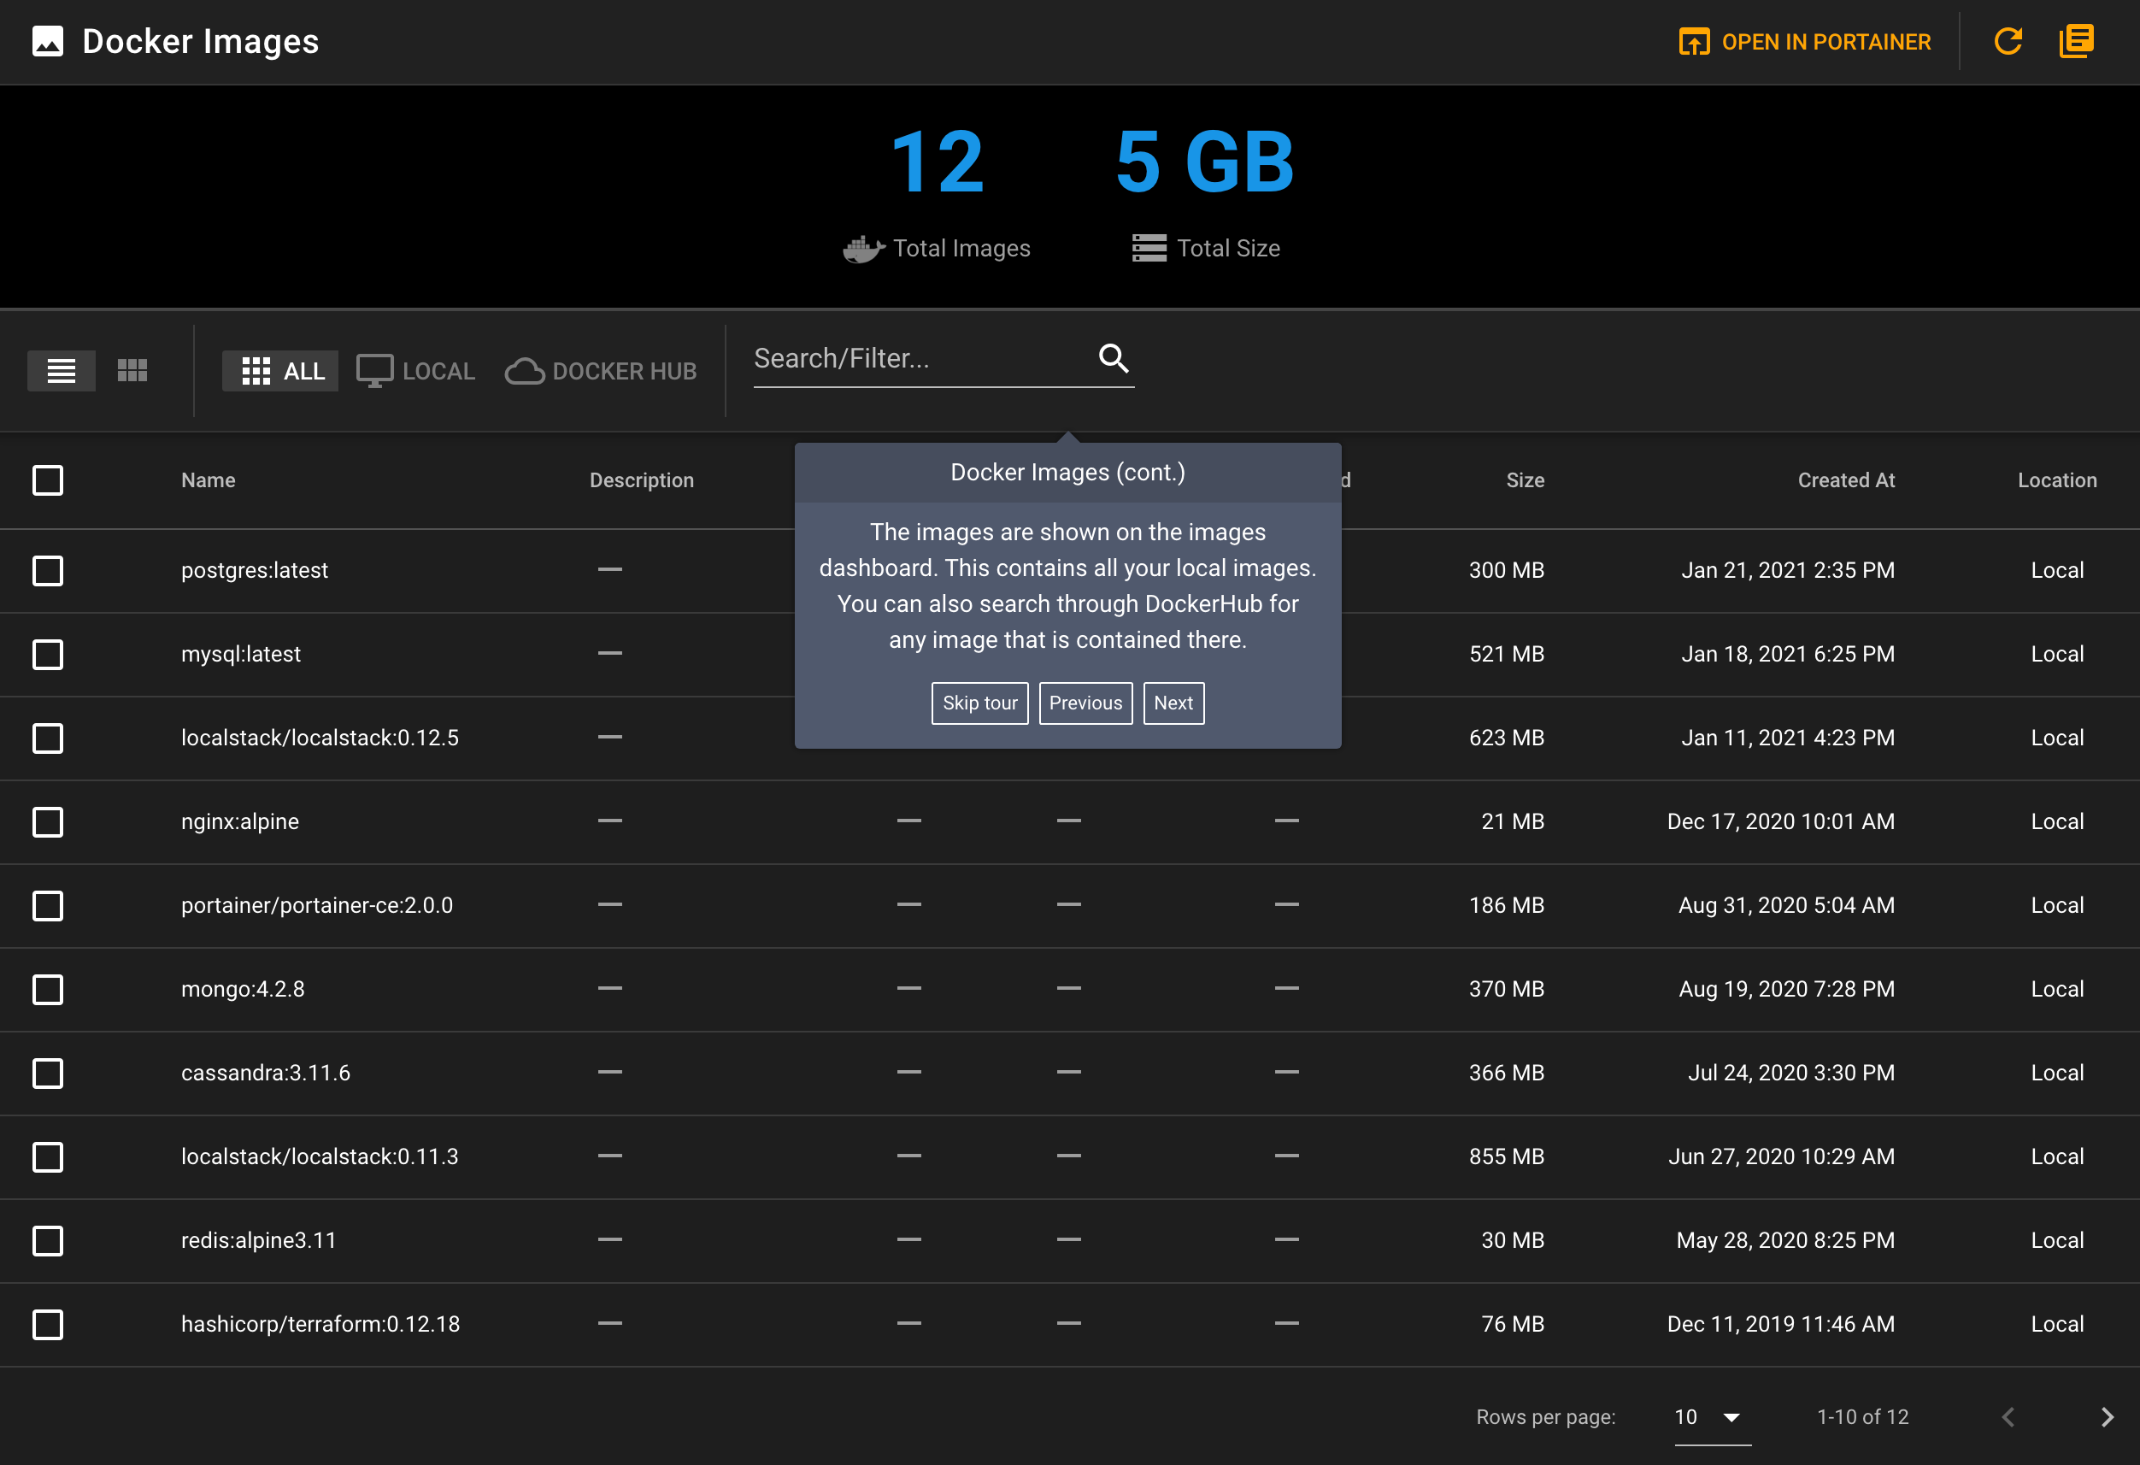
Task: Open hashicorp/terraform:0.12.18 image
Action: click(x=320, y=1325)
